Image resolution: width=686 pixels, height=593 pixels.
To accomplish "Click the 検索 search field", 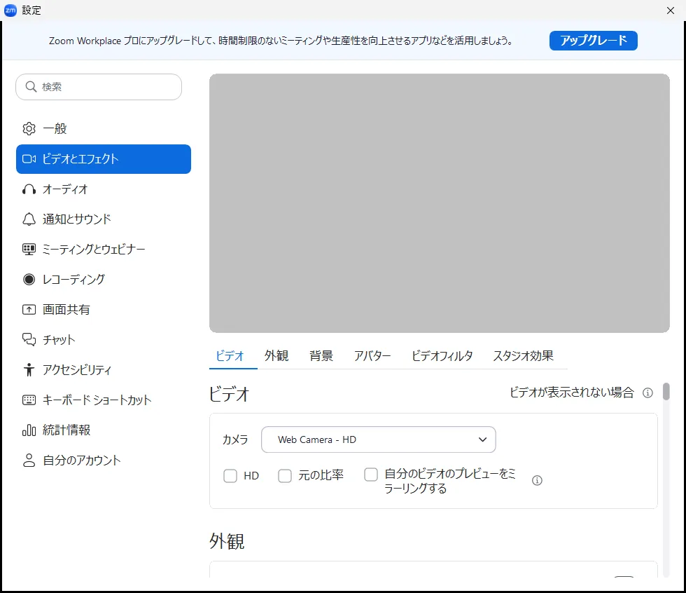I will [x=99, y=87].
